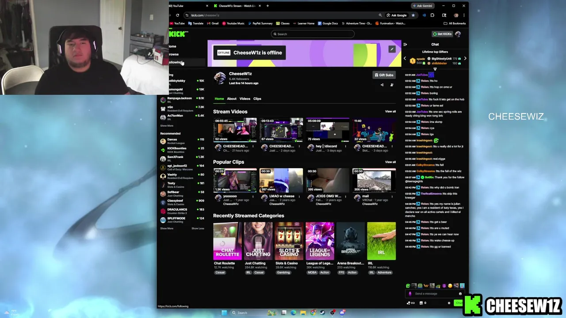
Task: Bookmark page with the star icon
Action: 413,15
